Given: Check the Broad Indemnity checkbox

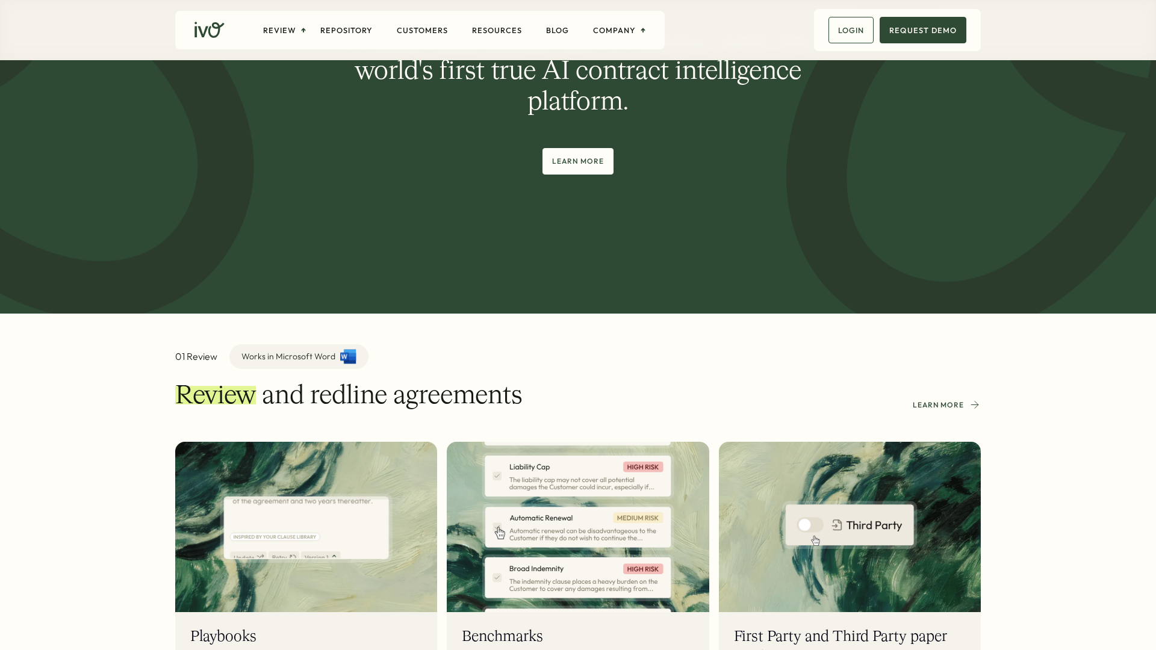Looking at the screenshot, I should click(x=497, y=577).
